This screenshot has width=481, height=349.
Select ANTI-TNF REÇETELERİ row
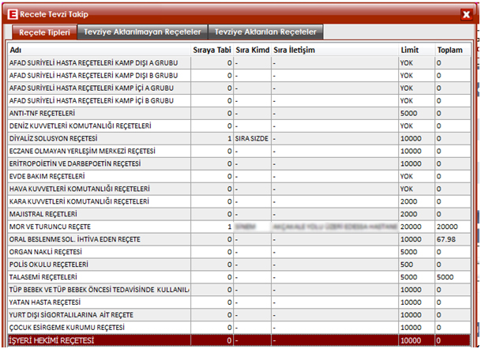[x=239, y=113]
